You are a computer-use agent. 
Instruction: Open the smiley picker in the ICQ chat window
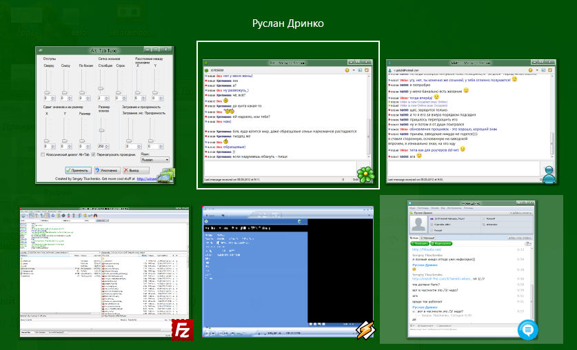click(347, 70)
